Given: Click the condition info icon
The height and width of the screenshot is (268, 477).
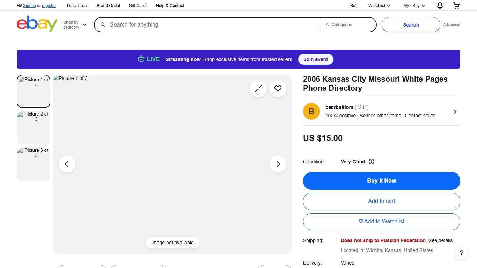Looking at the screenshot, I should pos(372,162).
